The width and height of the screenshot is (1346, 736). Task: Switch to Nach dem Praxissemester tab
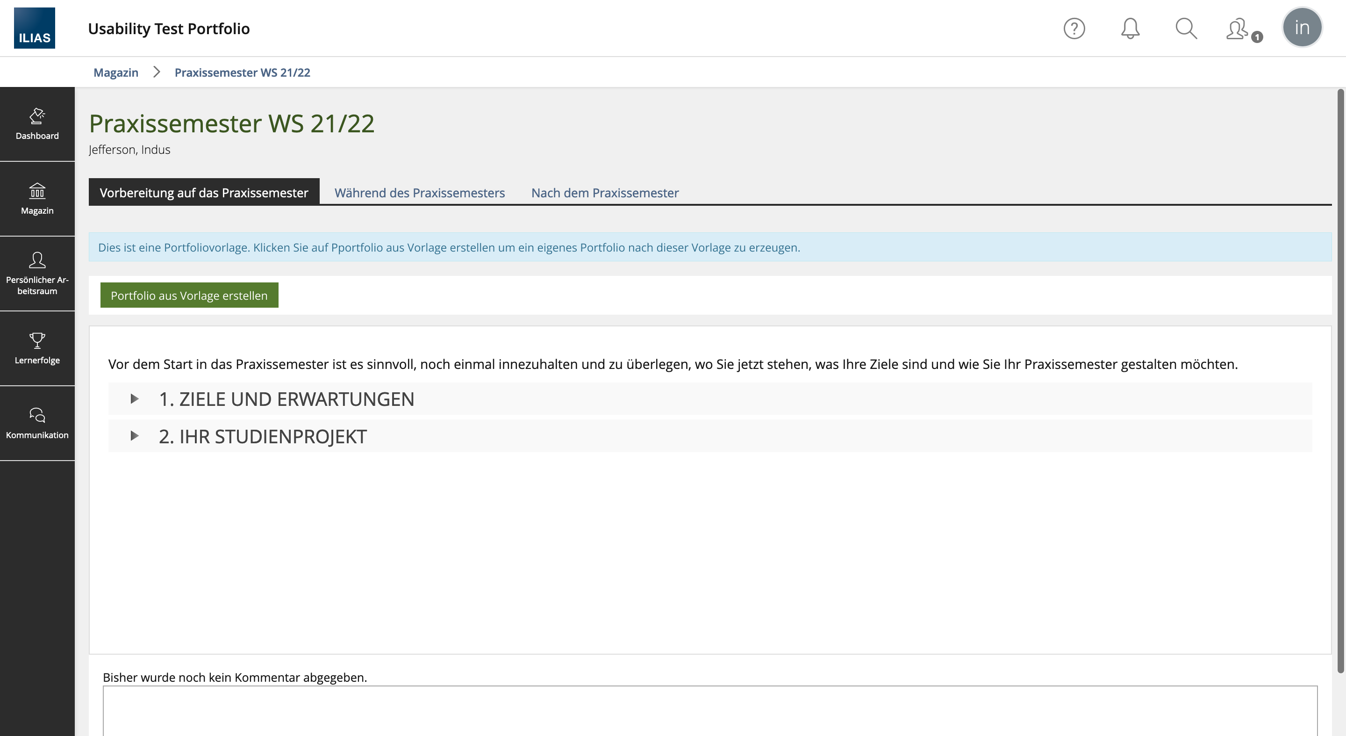coord(605,193)
